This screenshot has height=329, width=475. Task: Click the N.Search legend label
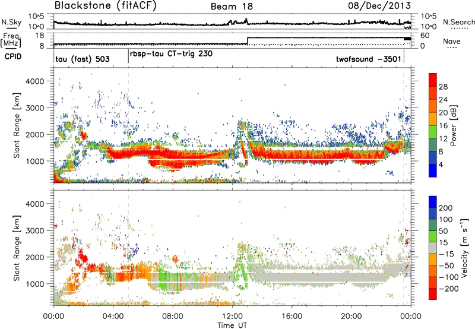(x=458, y=22)
